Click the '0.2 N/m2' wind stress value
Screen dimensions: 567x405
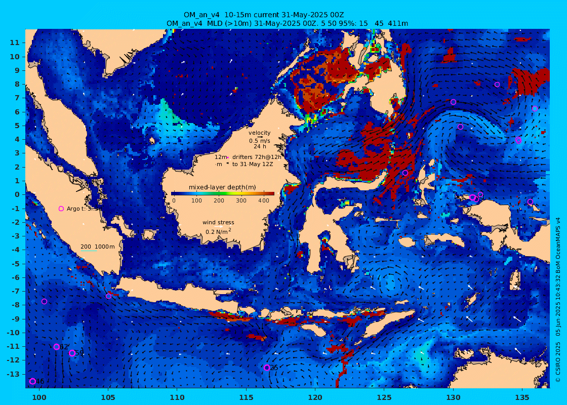tap(218, 231)
